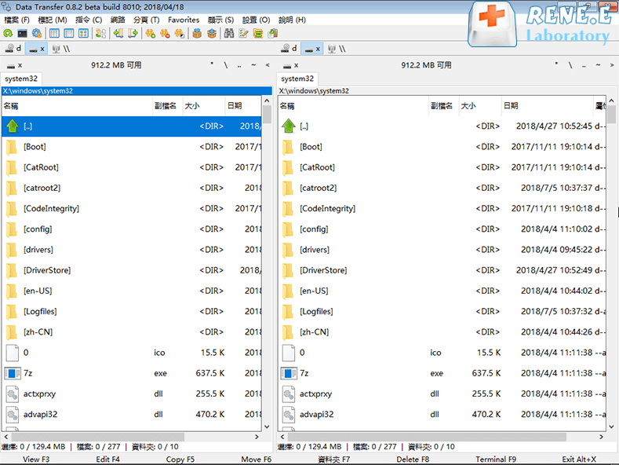Open the 檔案 (F) menu

(16, 20)
